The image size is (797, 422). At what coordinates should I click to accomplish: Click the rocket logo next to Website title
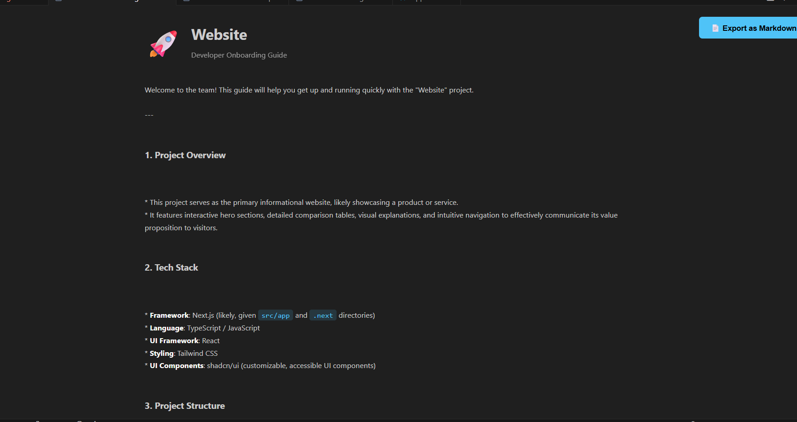point(162,44)
